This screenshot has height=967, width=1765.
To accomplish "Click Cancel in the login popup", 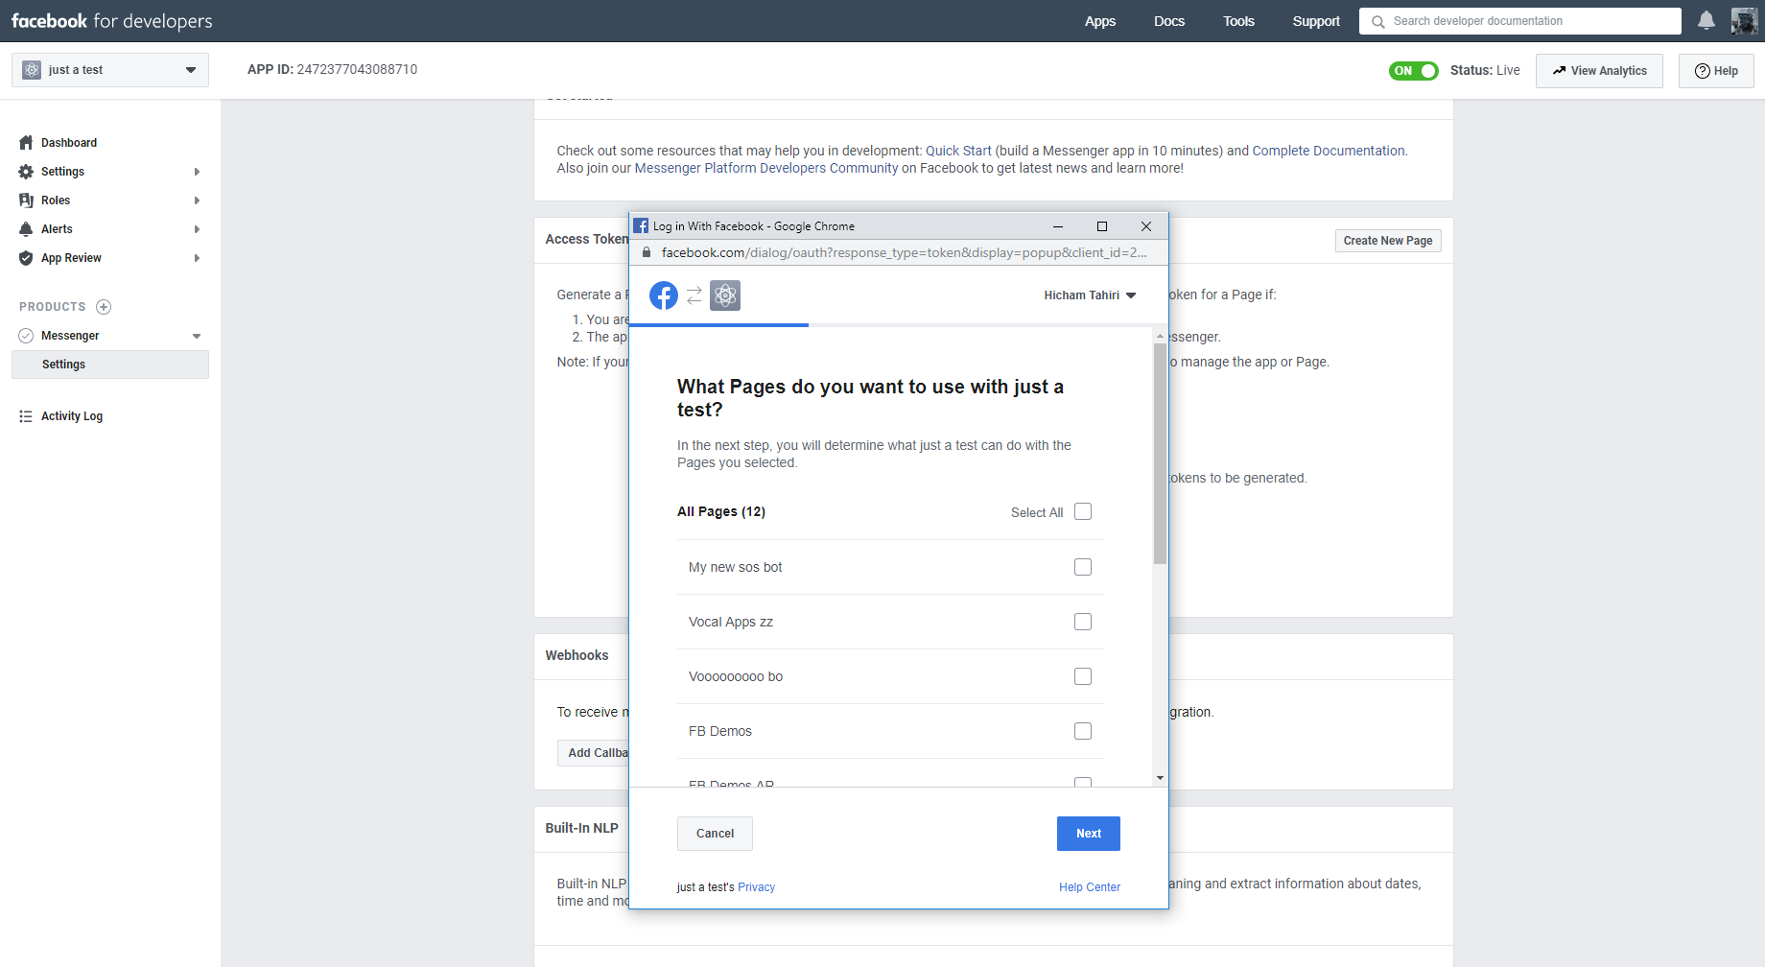I will (715, 834).
